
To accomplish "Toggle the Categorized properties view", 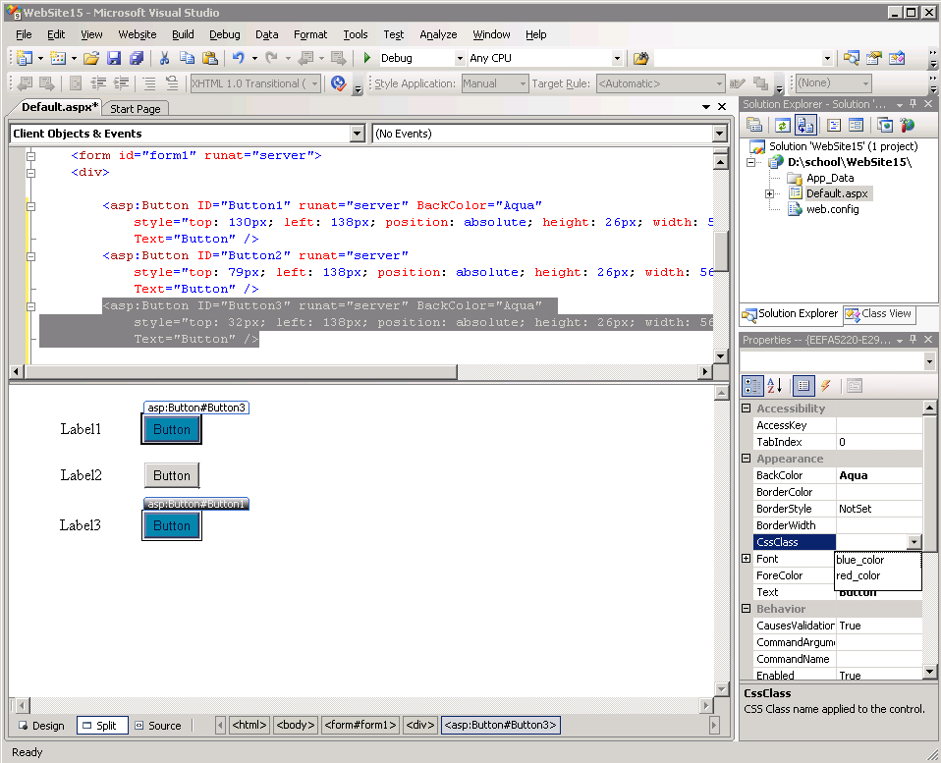I will (752, 386).
